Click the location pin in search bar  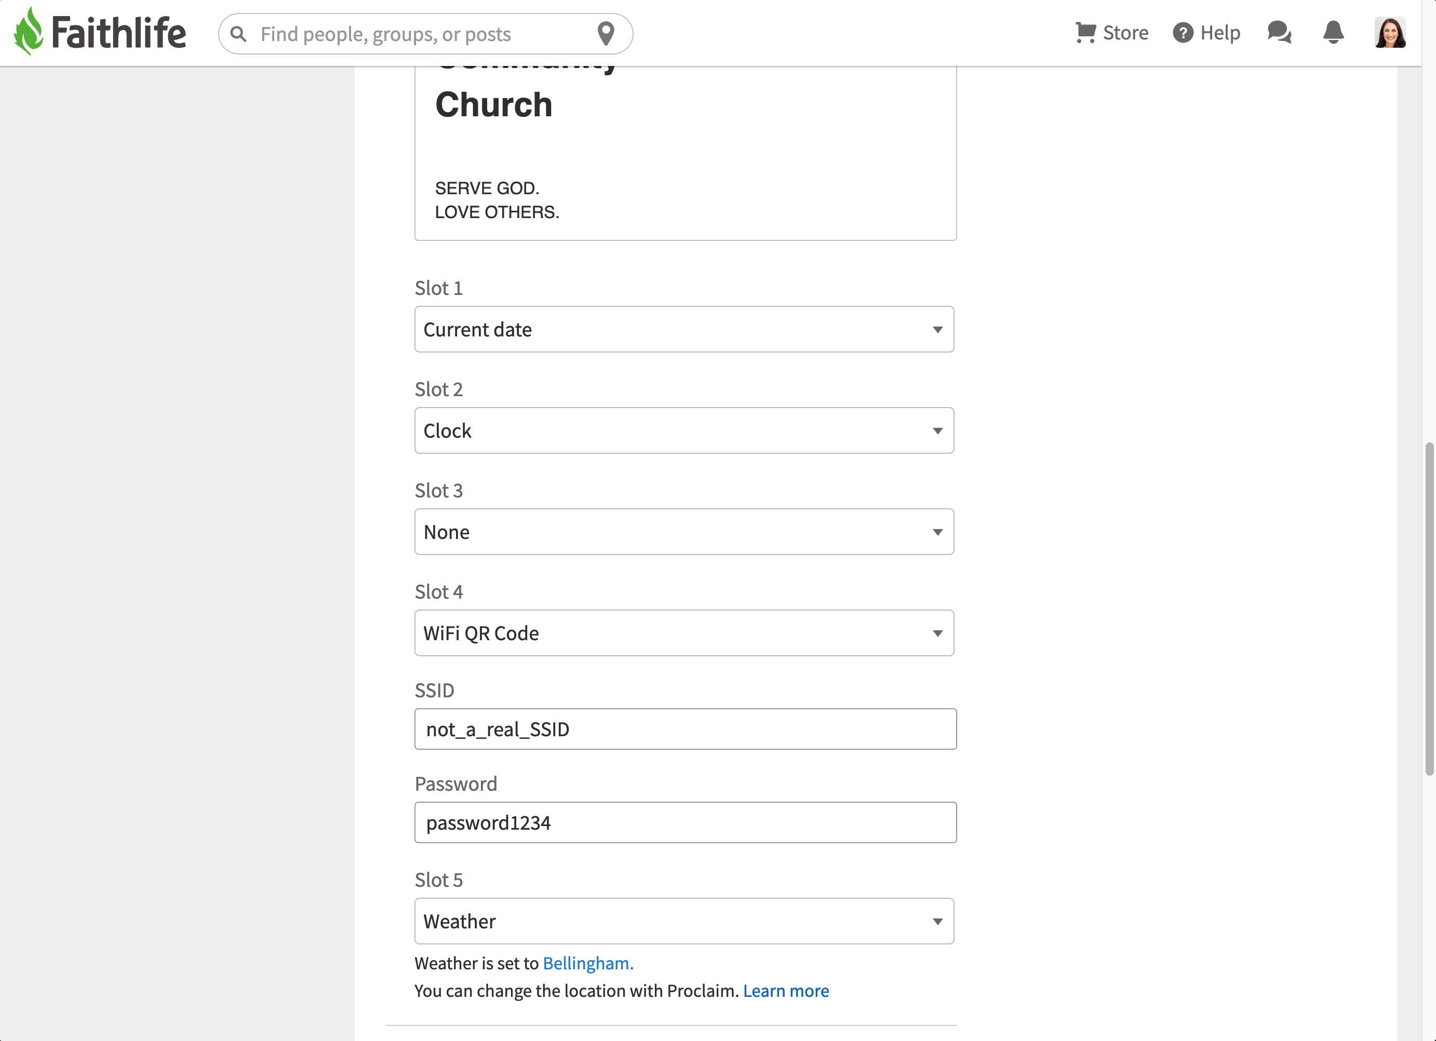tap(606, 34)
